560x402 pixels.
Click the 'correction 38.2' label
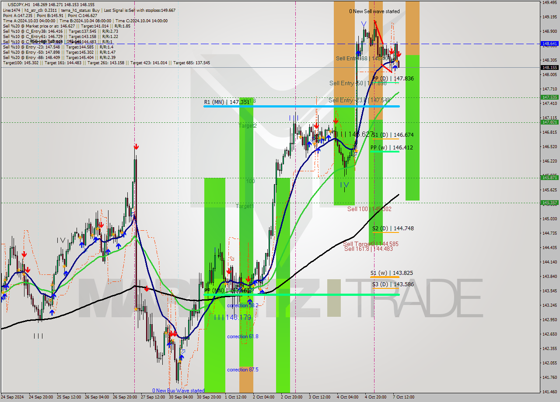pos(243,305)
